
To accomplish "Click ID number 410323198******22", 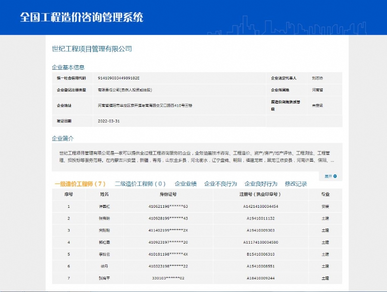I will click(x=168, y=266).
